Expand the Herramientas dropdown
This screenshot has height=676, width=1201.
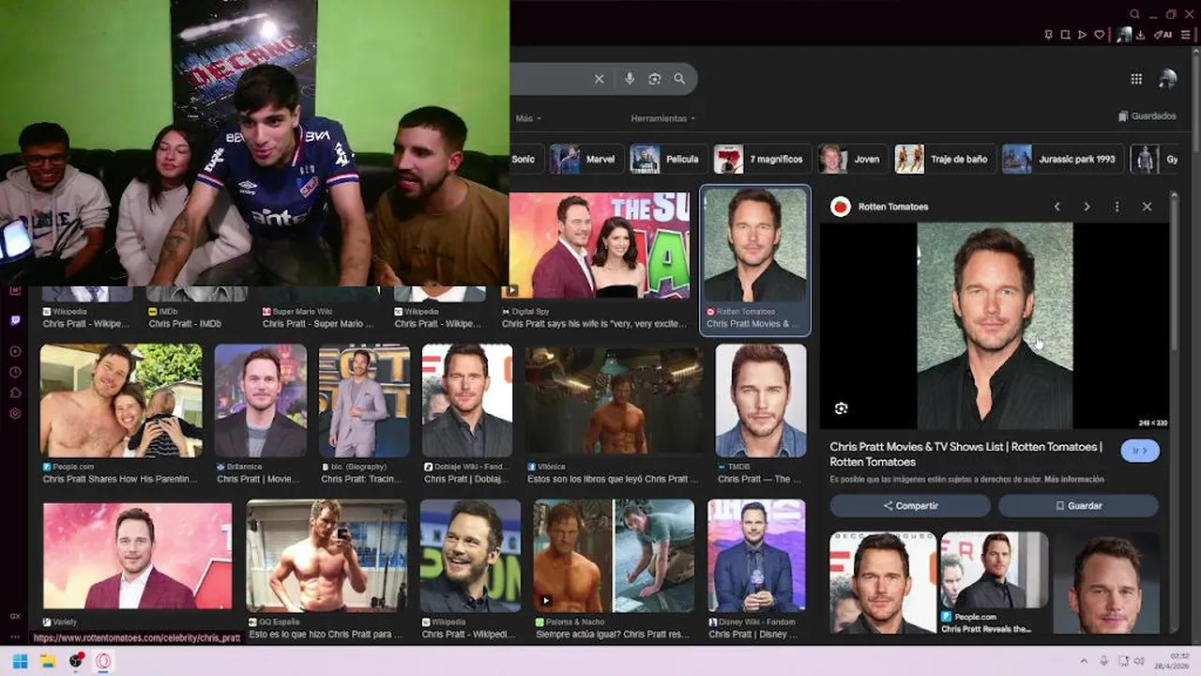[663, 118]
